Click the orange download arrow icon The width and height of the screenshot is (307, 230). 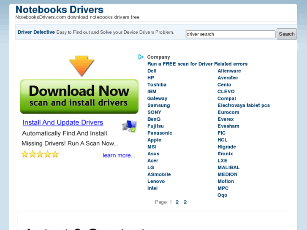[x=82, y=66]
